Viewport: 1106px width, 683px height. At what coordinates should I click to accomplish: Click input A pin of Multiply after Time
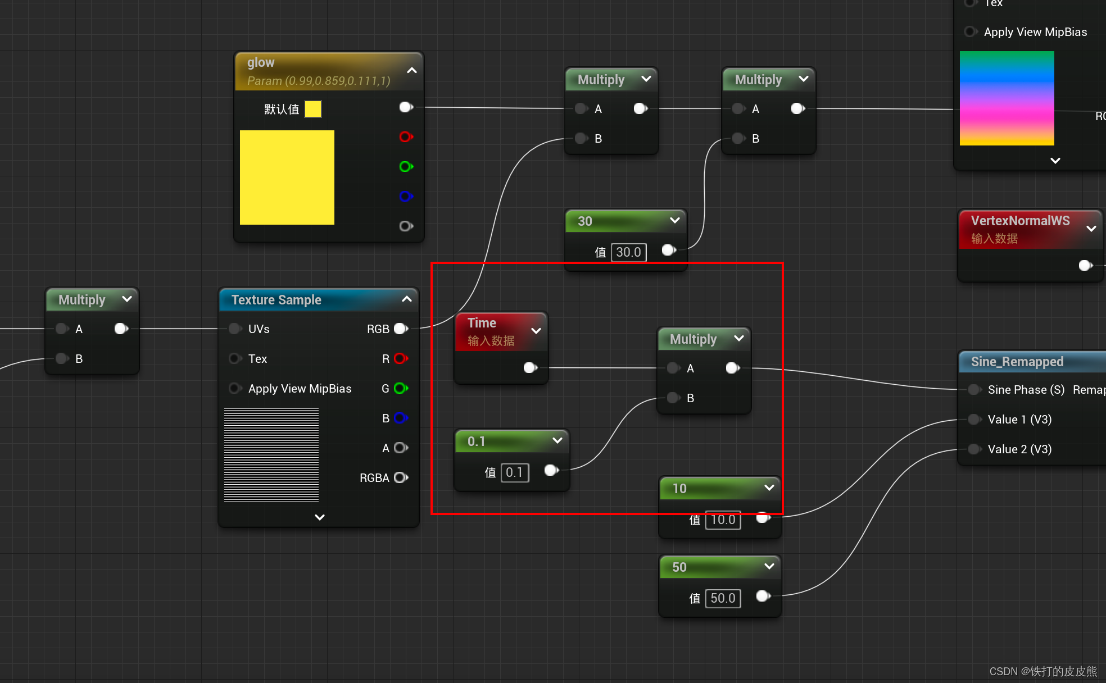click(x=673, y=368)
